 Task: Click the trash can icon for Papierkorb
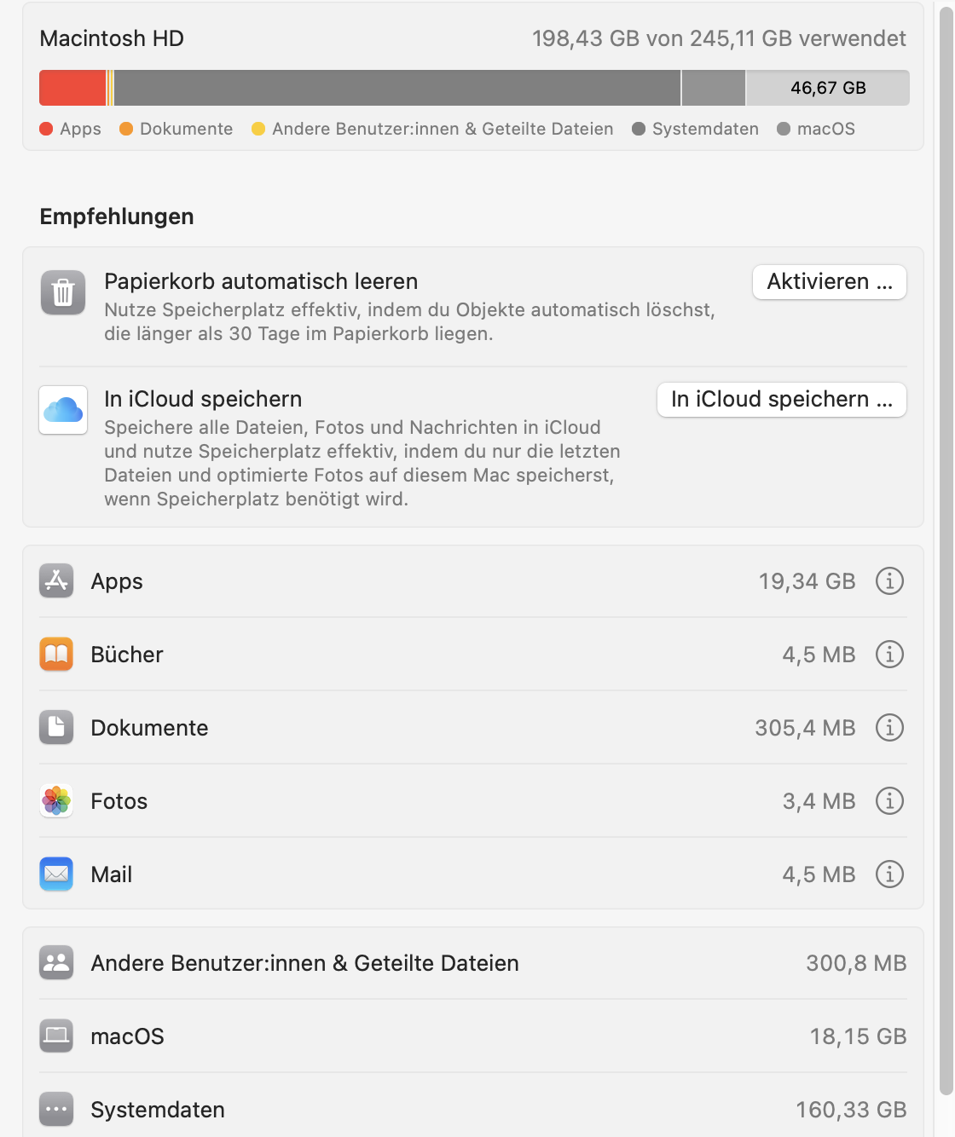point(63,292)
